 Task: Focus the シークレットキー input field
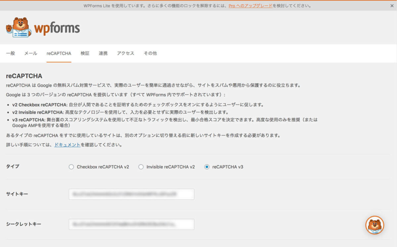coord(131,224)
